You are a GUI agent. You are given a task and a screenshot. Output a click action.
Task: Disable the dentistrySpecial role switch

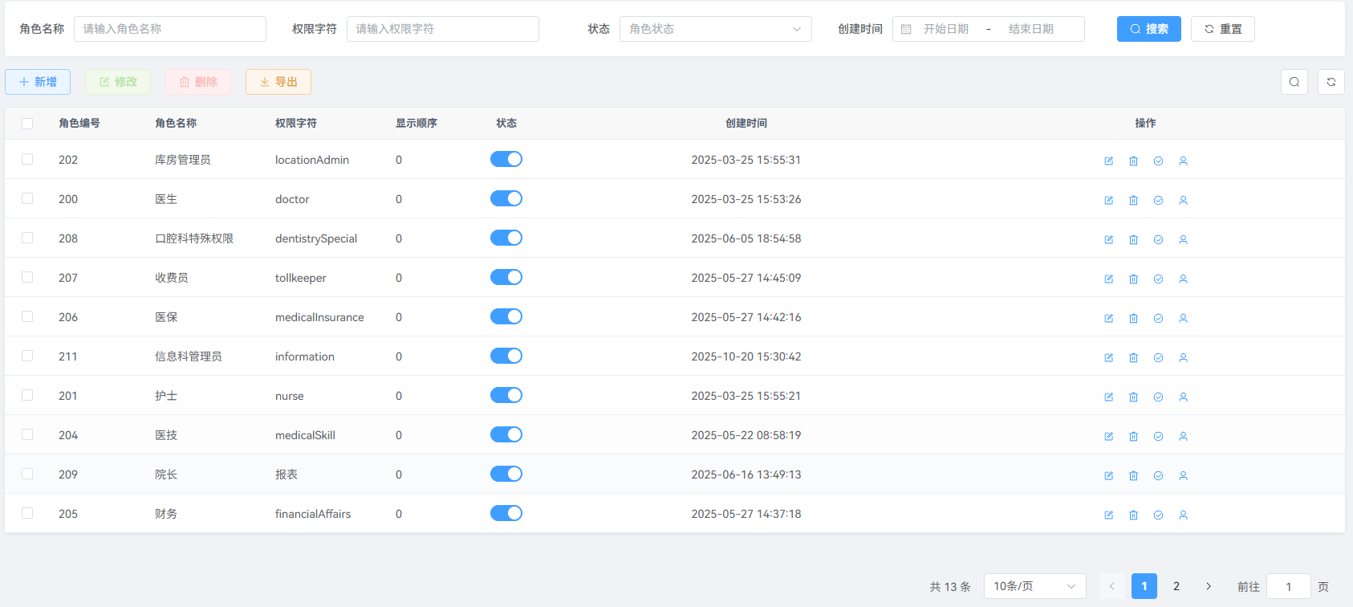pyautogui.click(x=506, y=238)
